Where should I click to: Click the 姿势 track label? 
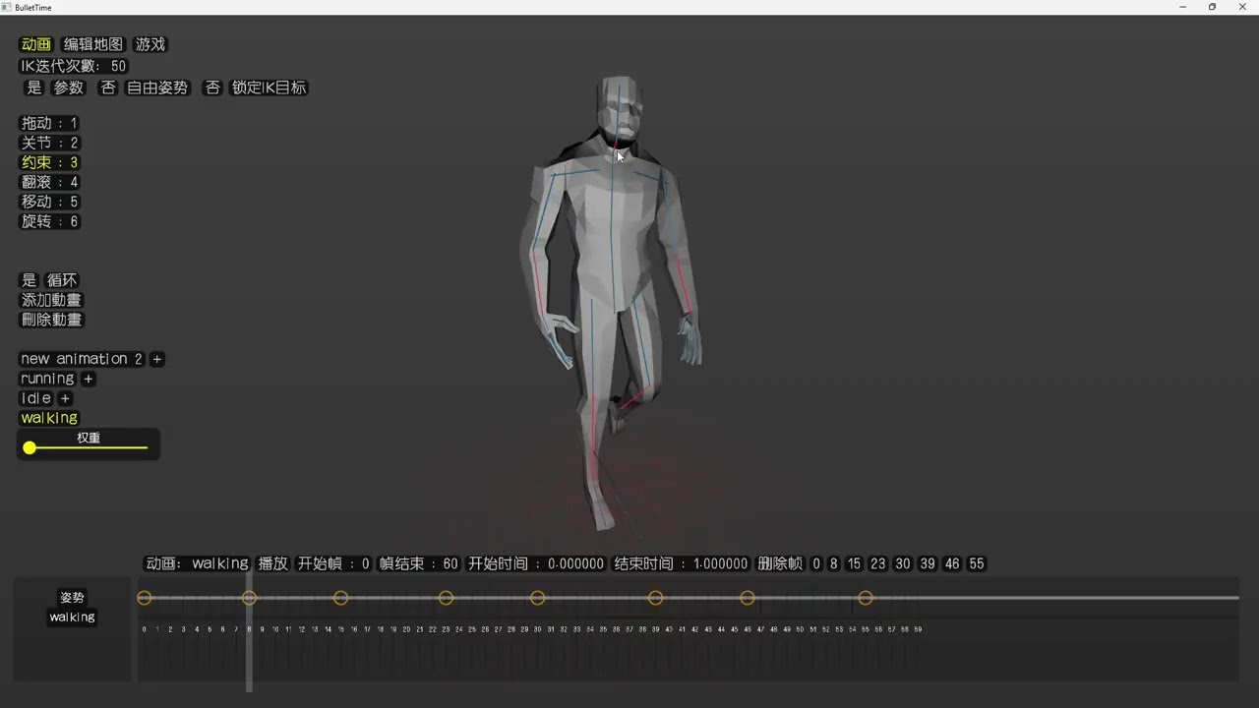72,597
